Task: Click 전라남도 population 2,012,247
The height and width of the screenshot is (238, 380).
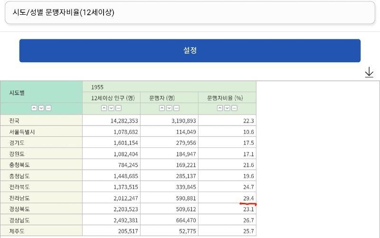Action: pos(125,198)
